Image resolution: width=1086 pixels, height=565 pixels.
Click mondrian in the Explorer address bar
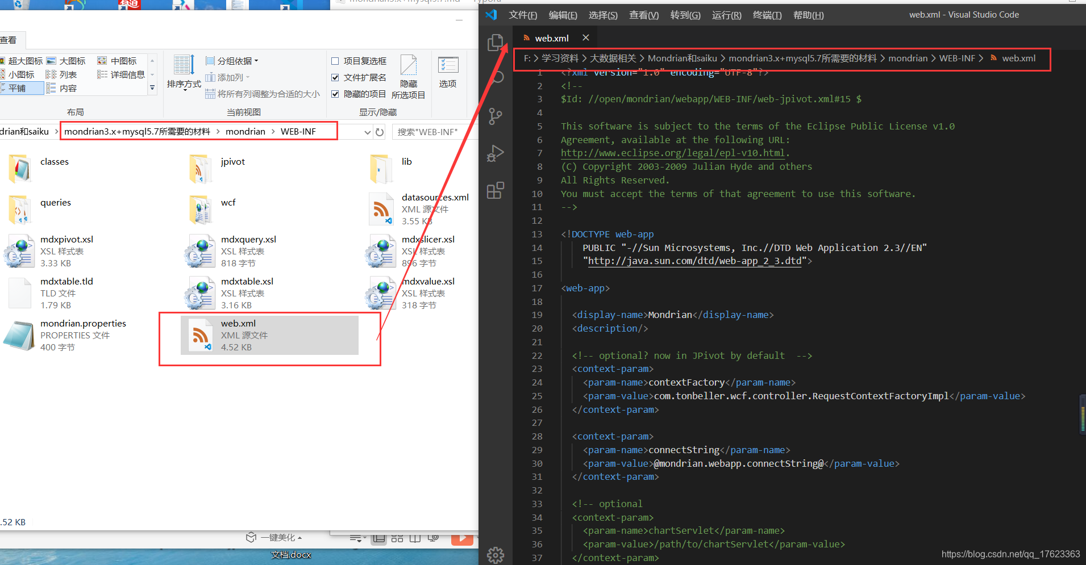tap(246, 131)
